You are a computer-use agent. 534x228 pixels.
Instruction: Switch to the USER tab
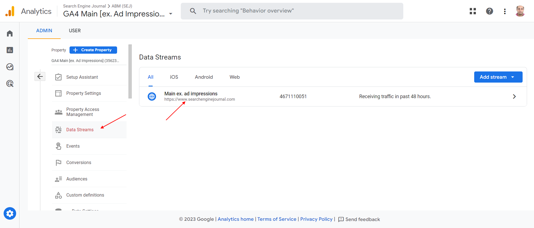pyautogui.click(x=75, y=31)
